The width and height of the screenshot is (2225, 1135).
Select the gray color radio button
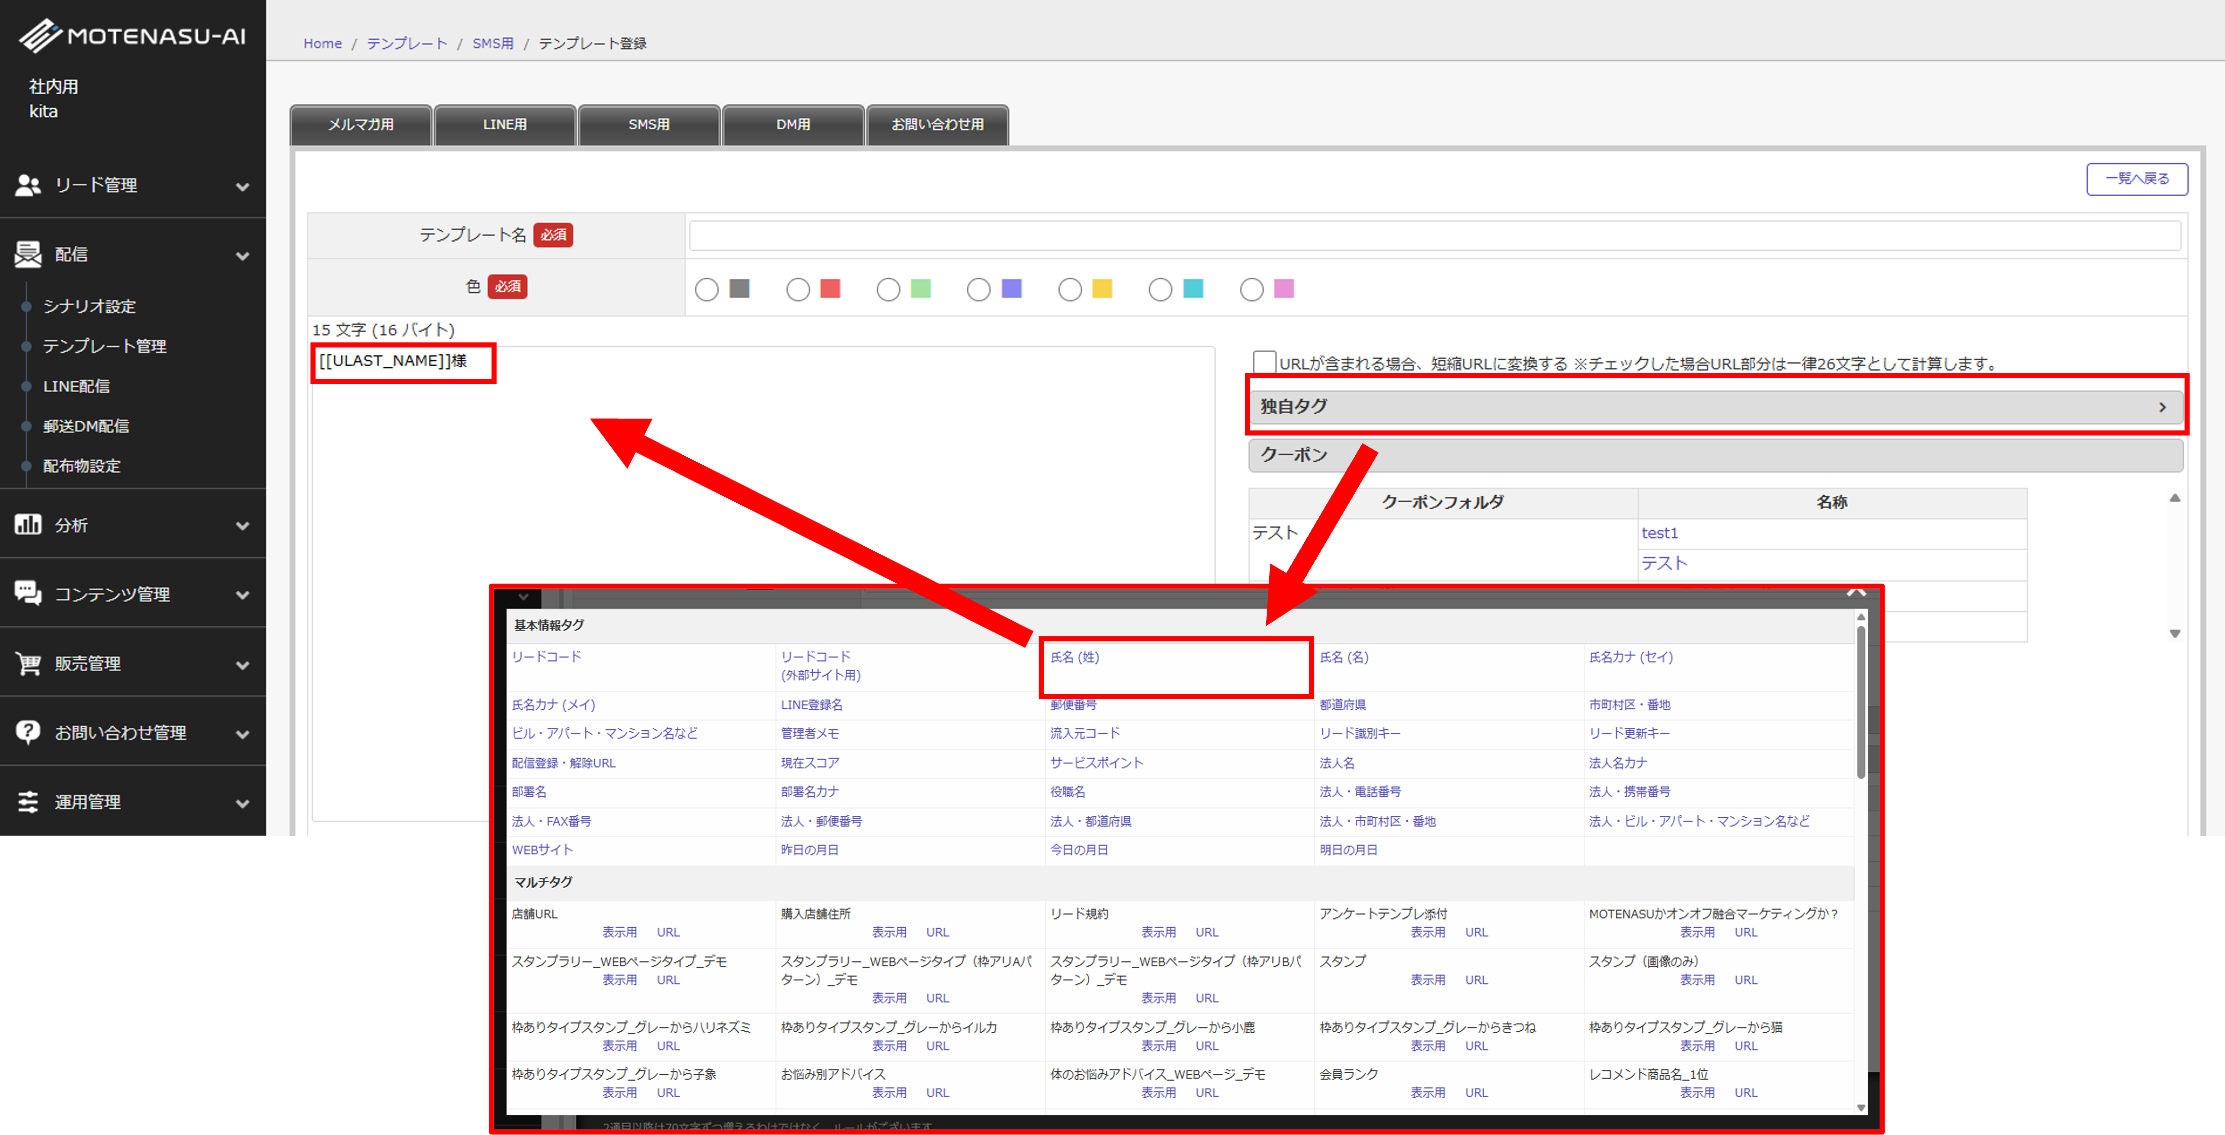point(706,289)
